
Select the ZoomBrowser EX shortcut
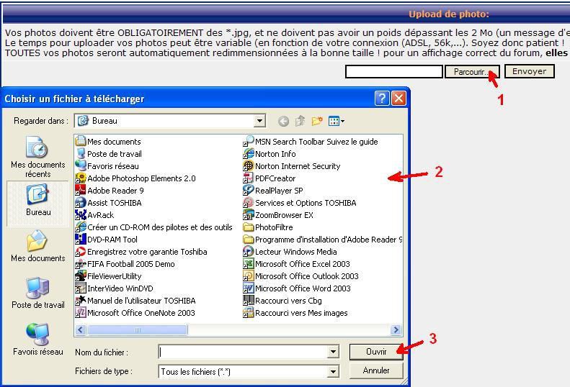tap(278, 215)
